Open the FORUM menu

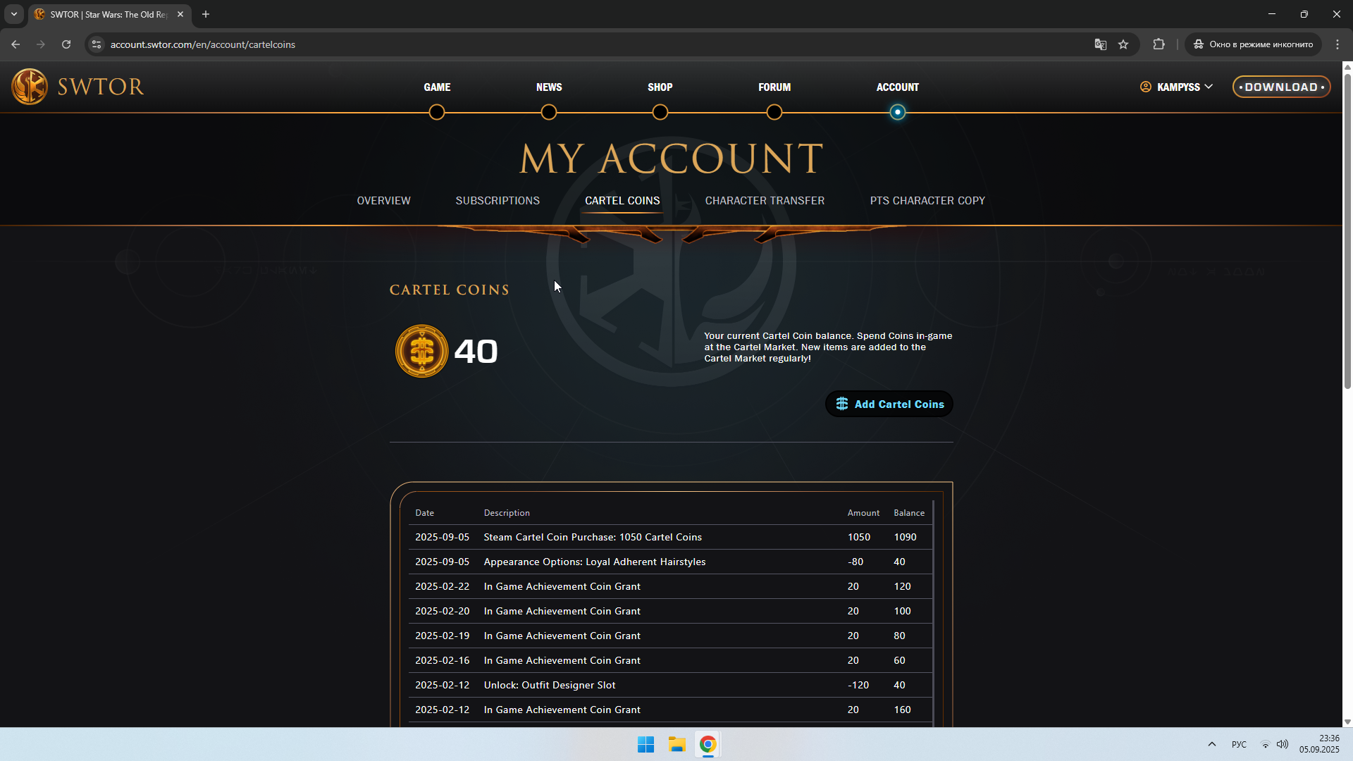point(774,87)
